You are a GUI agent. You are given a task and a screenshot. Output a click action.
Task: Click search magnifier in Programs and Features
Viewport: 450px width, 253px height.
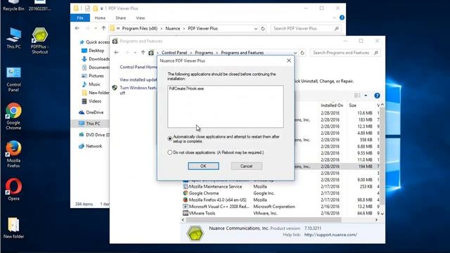(376, 53)
